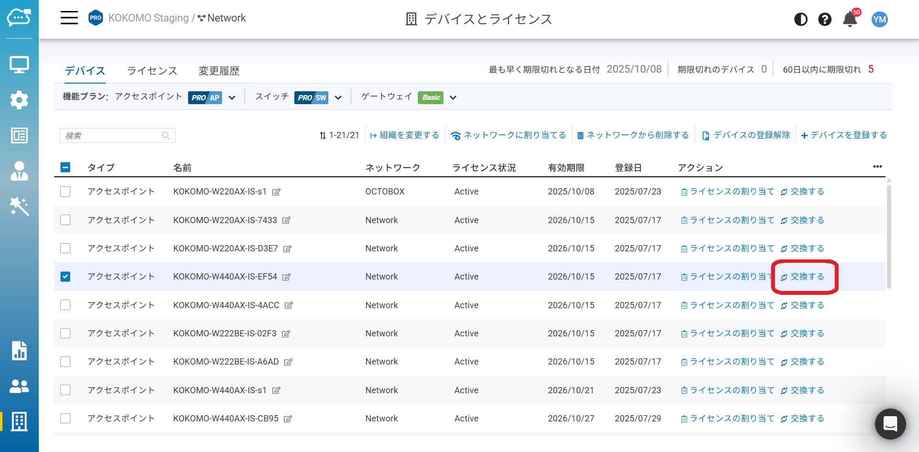Viewport: 919px width, 452px height.
Task: Click the magic wand sidebar icon
Action: point(19,206)
